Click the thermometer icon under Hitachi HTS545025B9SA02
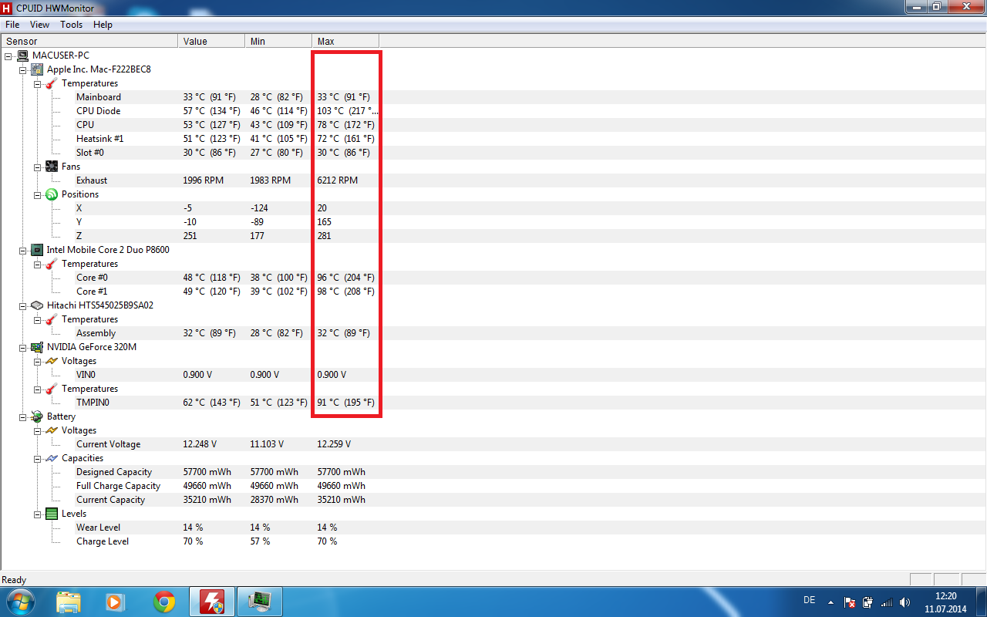This screenshot has width=987, height=617. [x=52, y=319]
